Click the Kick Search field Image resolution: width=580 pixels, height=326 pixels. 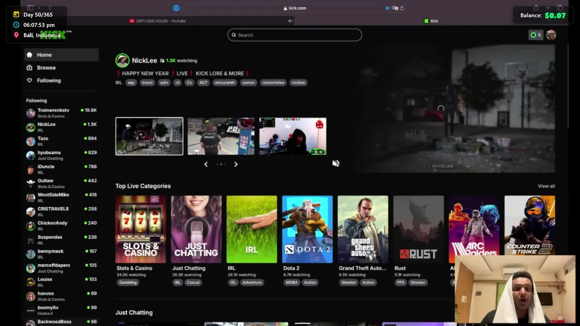click(x=295, y=35)
